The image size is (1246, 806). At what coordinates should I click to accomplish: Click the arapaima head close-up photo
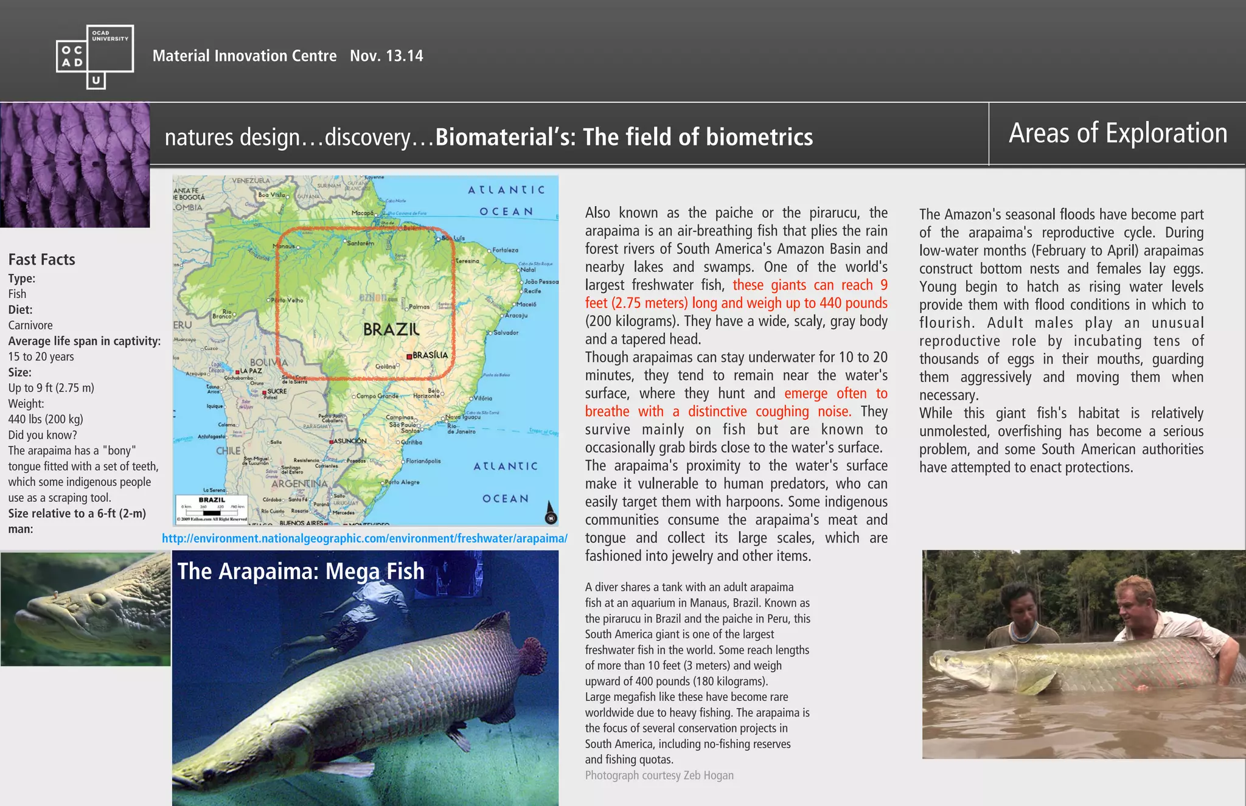point(85,608)
